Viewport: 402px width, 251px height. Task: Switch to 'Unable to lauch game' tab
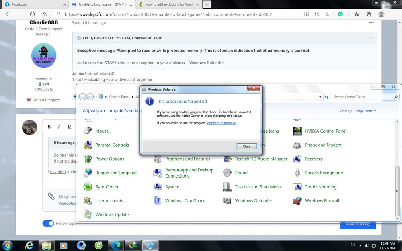[102, 4]
